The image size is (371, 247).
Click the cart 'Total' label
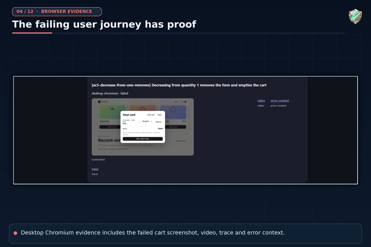(125, 129)
